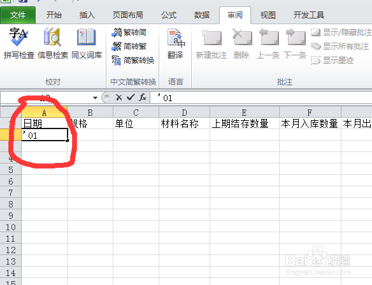372x285 pixels.
Task: Select the 本月入库数量 cell
Action: (310, 123)
